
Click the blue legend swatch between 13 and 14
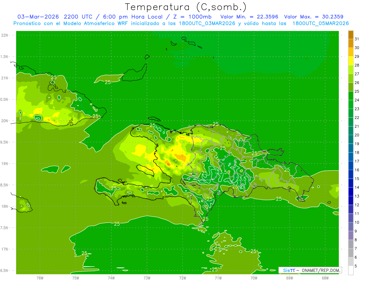click(x=351, y=192)
